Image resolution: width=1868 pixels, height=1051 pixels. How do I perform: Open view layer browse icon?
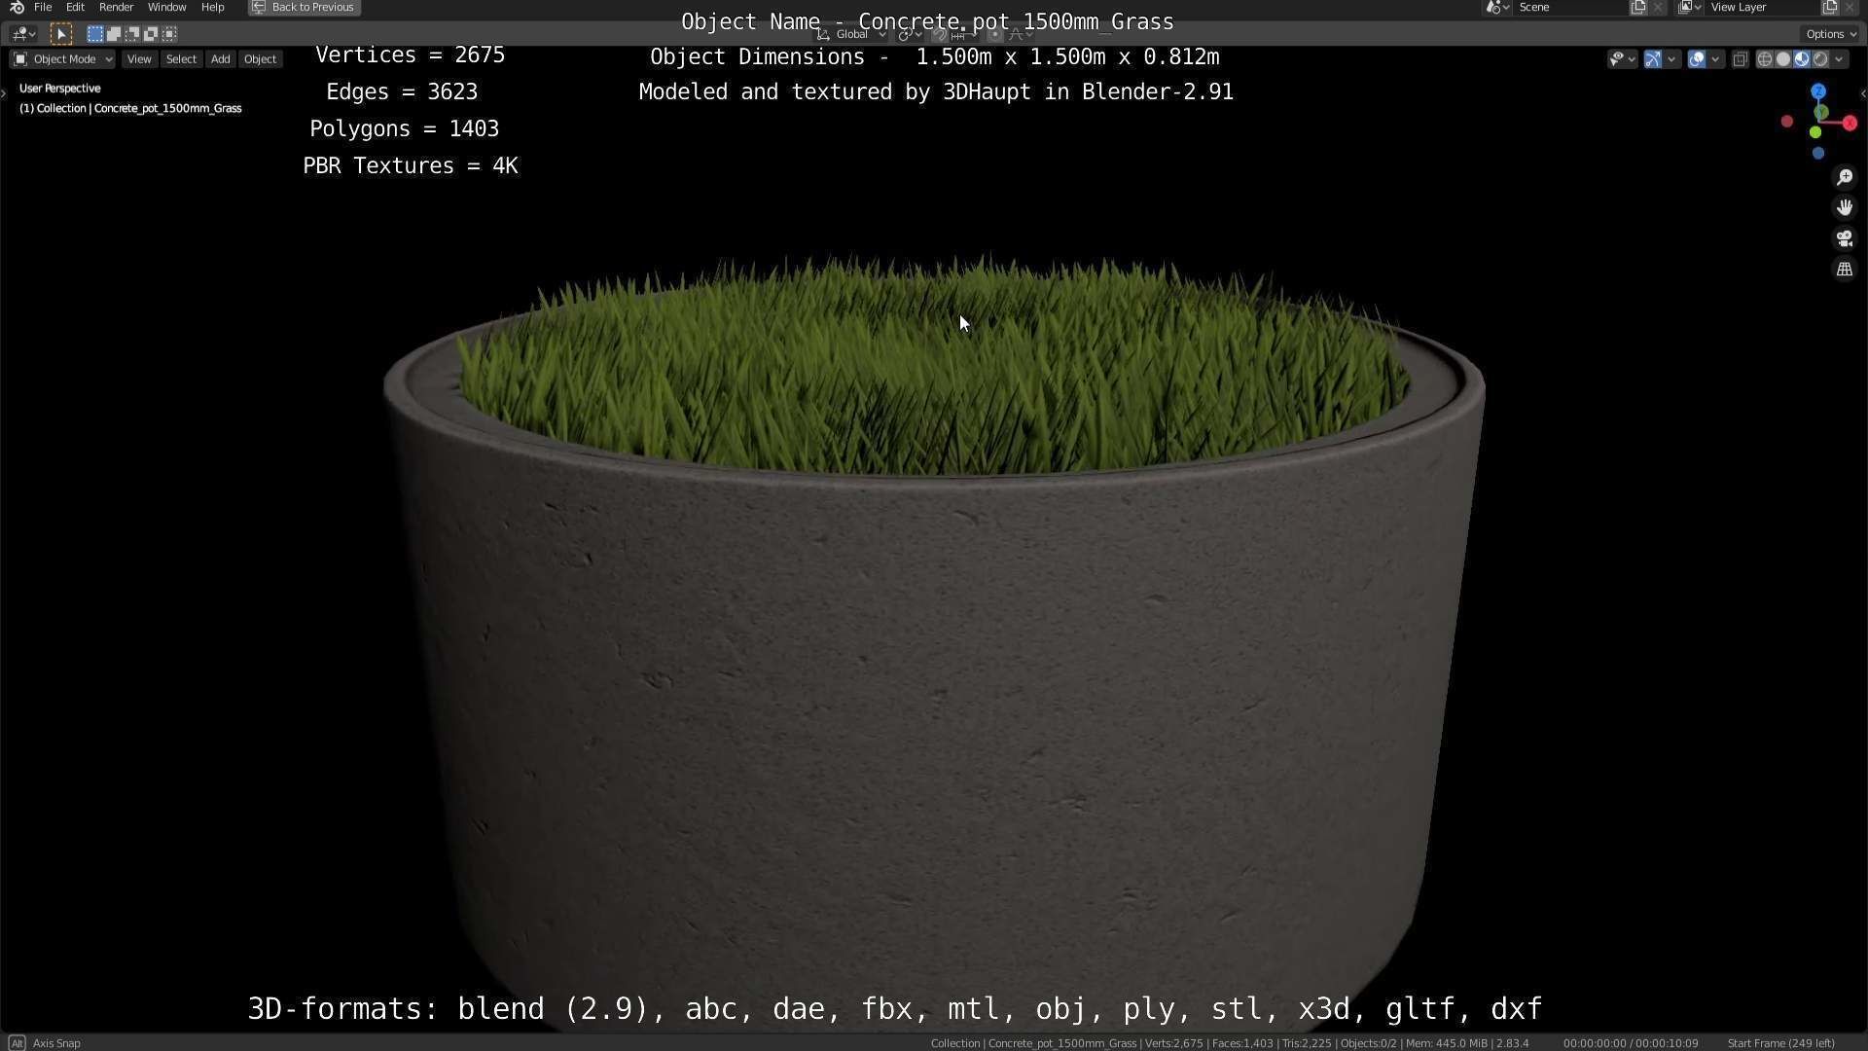click(1690, 7)
